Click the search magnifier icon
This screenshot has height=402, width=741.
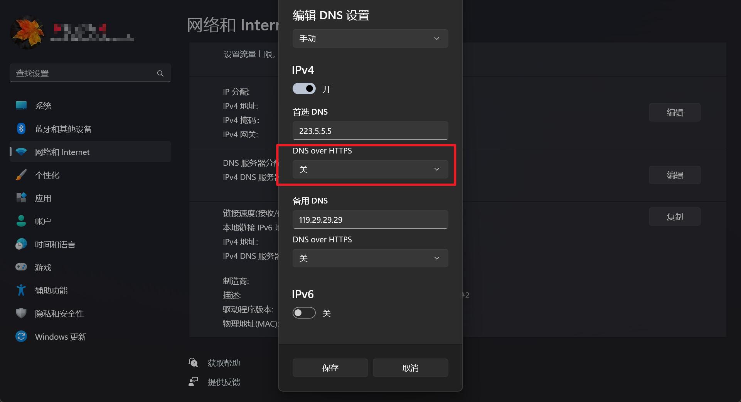(x=160, y=73)
